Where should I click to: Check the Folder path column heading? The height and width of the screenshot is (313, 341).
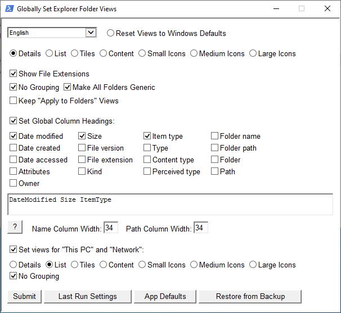click(215, 148)
